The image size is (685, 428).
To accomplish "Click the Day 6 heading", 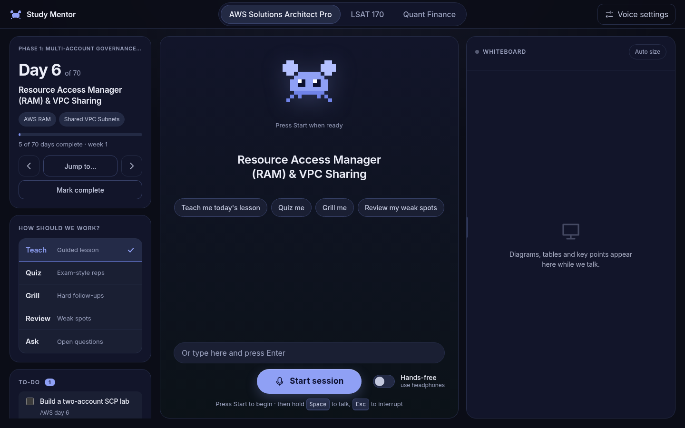I will tap(40, 70).
